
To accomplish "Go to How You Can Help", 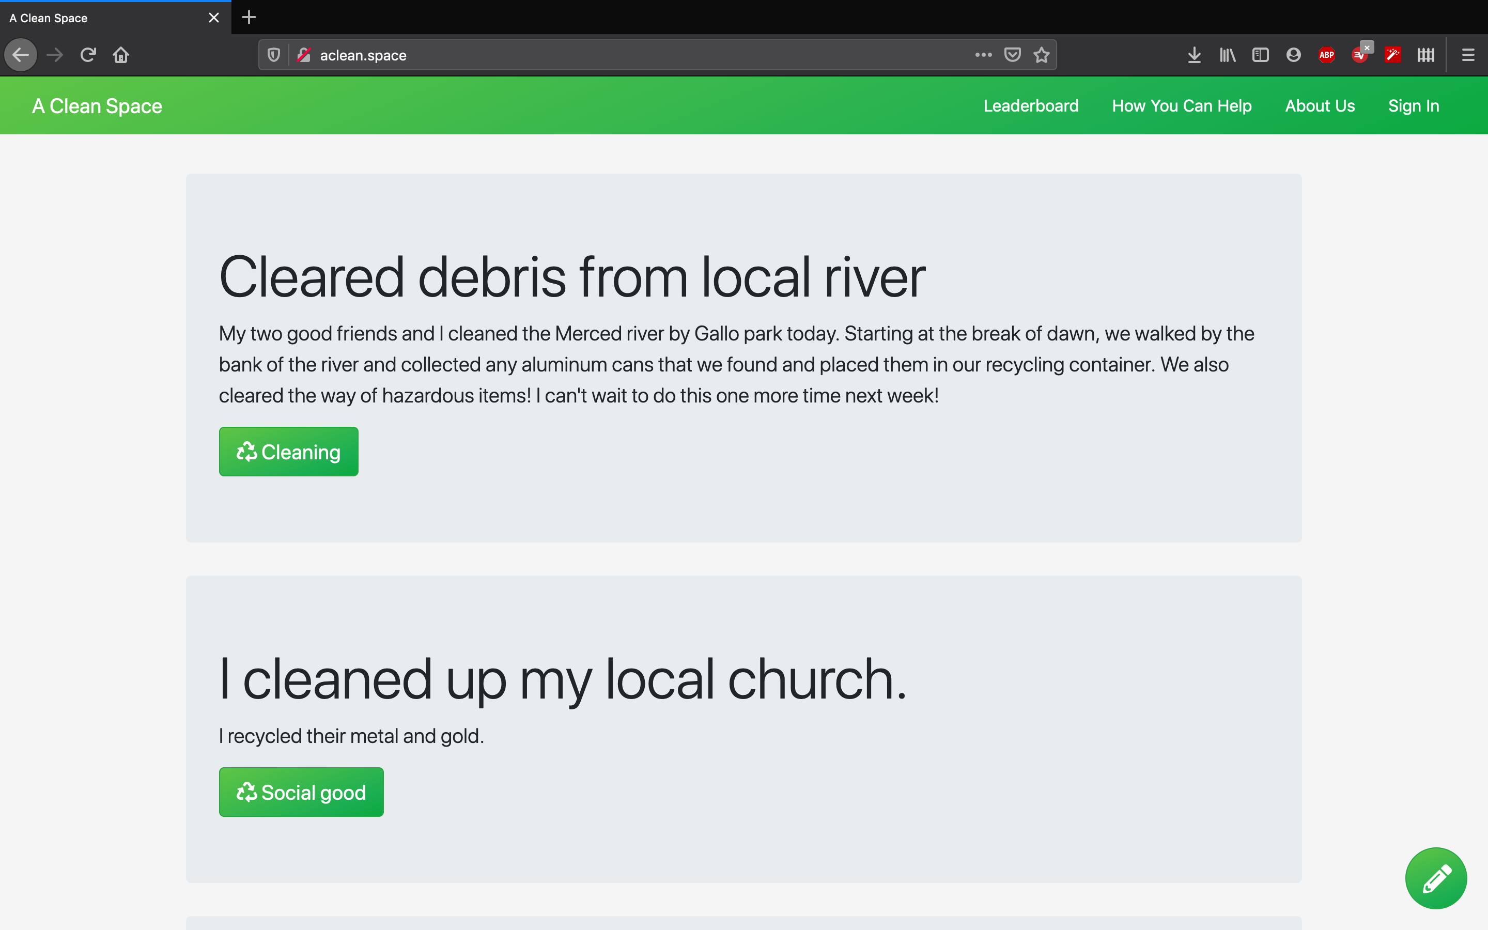I will [x=1181, y=106].
